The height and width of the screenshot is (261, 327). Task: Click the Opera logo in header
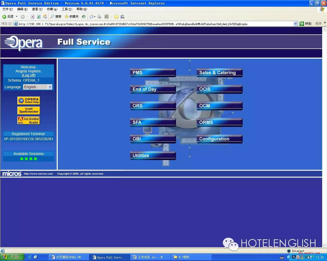23,43
